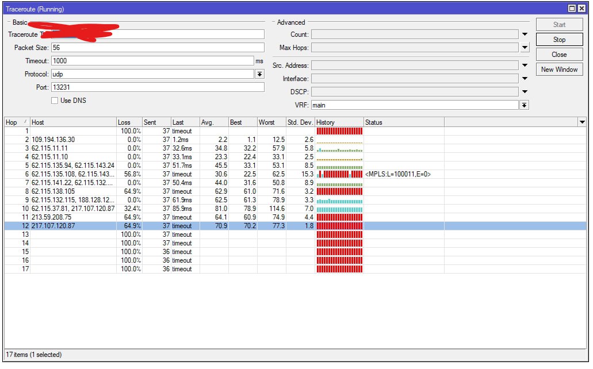Click the VRF field showing main
This screenshot has height=369, width=593.
point(415,105)
